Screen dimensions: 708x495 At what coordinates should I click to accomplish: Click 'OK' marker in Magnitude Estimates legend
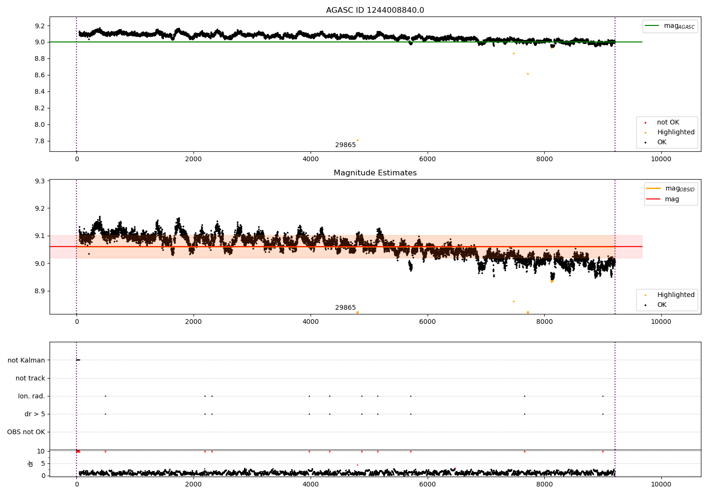click(645, 305)
